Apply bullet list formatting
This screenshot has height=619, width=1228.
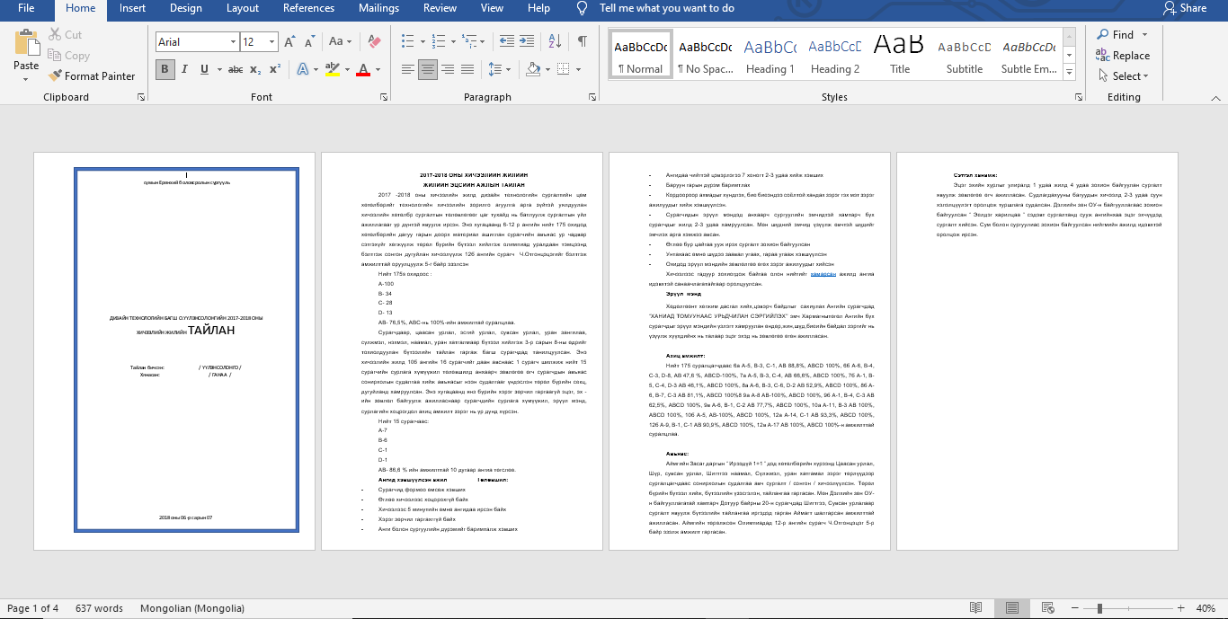[407, 41]
